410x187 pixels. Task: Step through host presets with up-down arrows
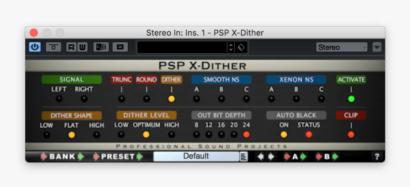pos(231,47)
